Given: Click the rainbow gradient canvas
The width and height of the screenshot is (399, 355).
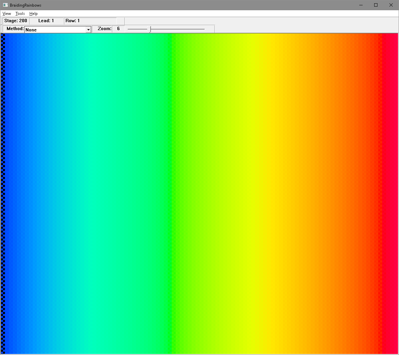Looking at the screenshot, I should pos(199,194).
